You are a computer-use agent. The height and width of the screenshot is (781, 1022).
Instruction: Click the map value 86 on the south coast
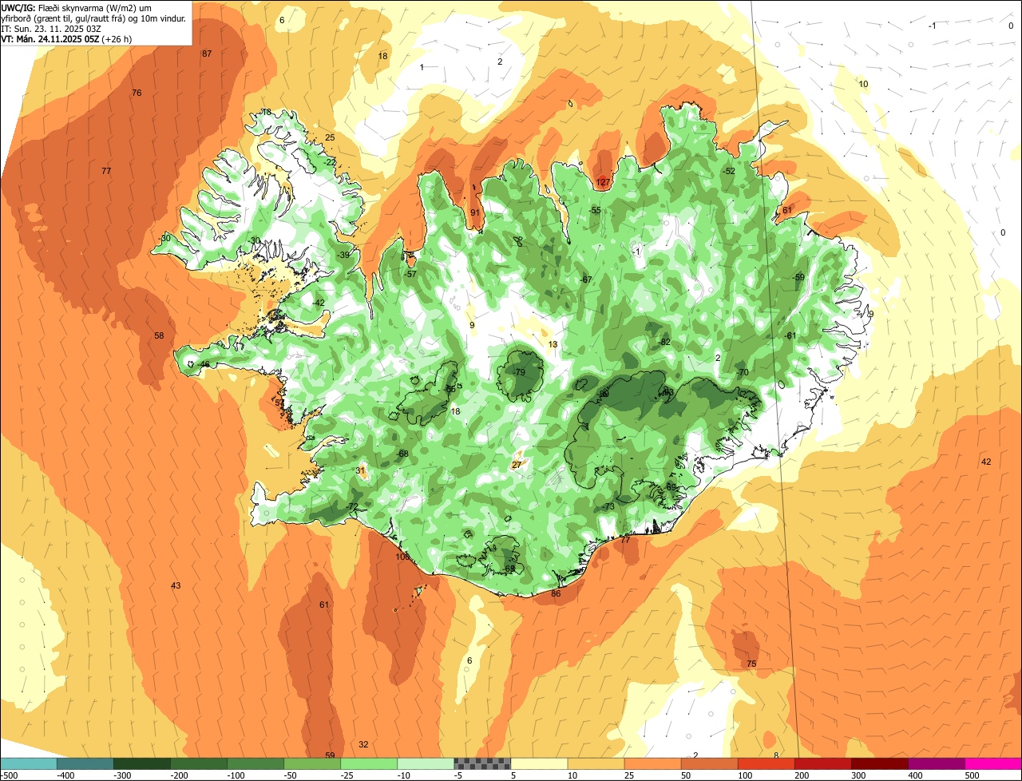coord(556,593)
